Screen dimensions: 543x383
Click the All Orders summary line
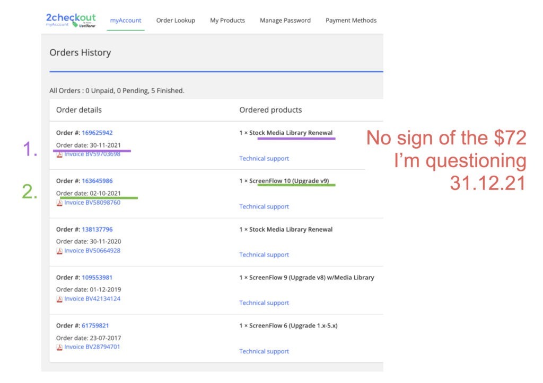(117, 90)
